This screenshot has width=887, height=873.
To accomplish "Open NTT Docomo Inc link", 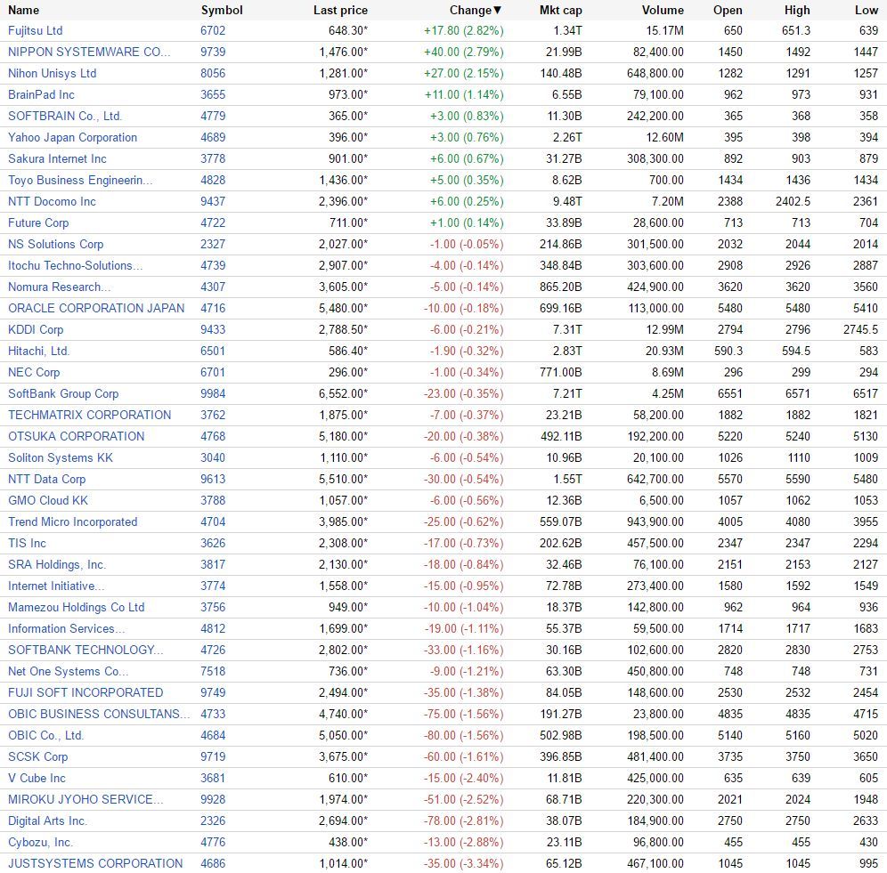I will pos(52,201).
